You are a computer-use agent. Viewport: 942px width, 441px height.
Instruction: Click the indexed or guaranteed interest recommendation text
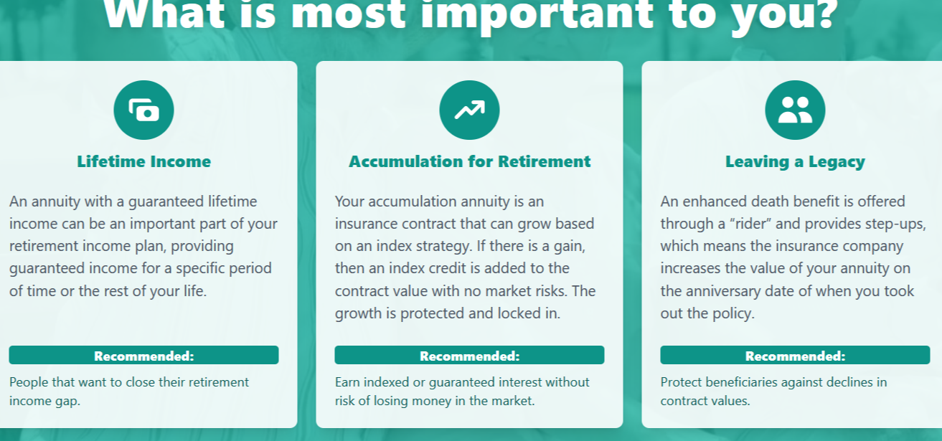(461, 391)
